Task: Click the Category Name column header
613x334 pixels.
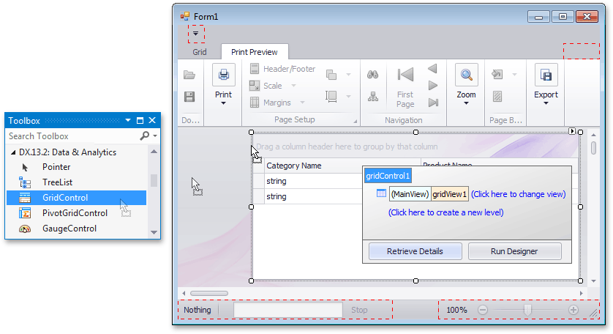Action: point(342,166)
